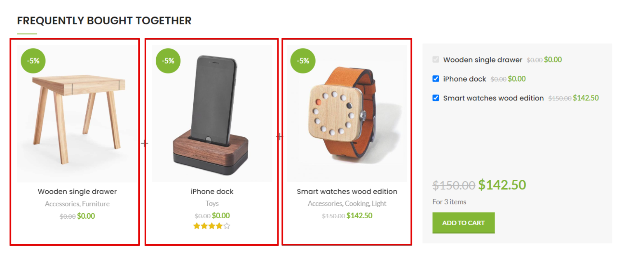The image size is (633, 257).
Task: Open the Toys category link
Action: (x=211, y=203)
